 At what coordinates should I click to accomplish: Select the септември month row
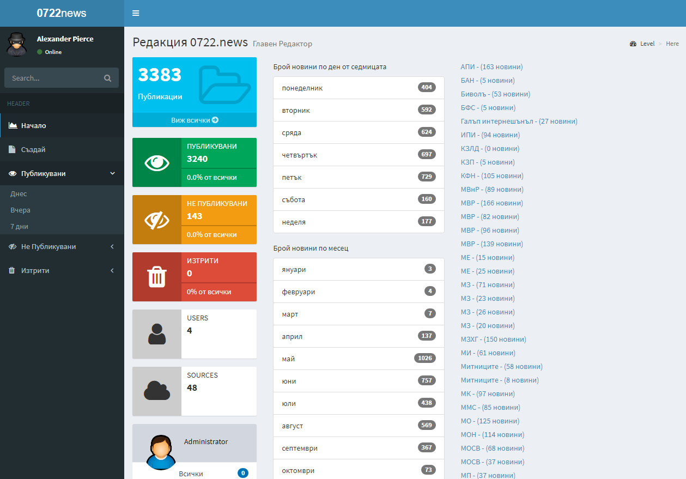(359, 448)
